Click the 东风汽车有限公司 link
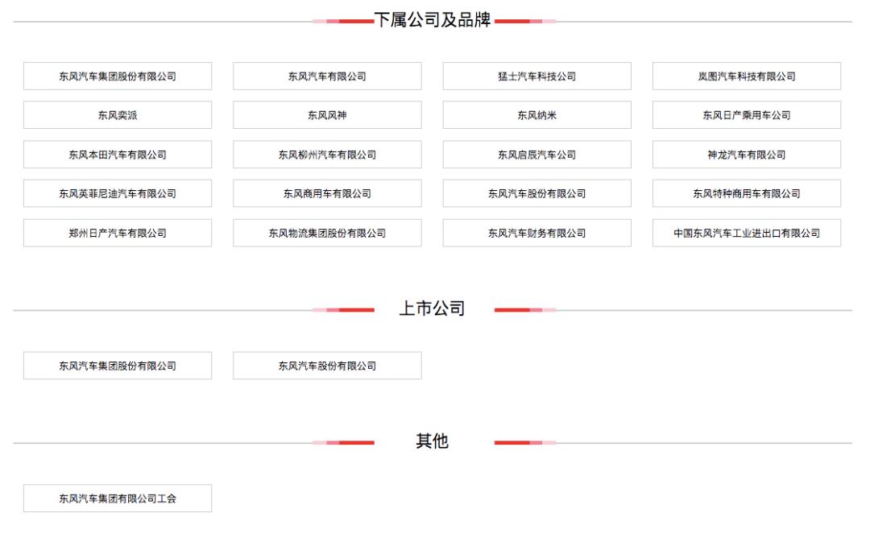870x534 pixels. (327, 76)
